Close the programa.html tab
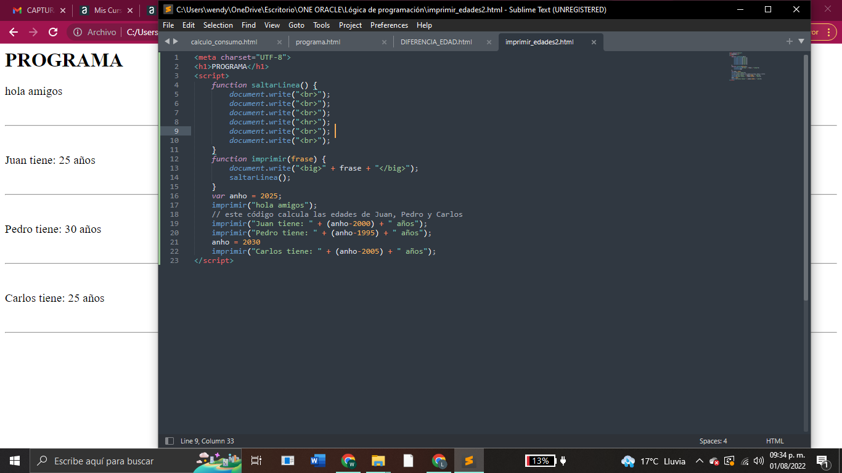Screen dimensions: 842x473 click(384, 42)
